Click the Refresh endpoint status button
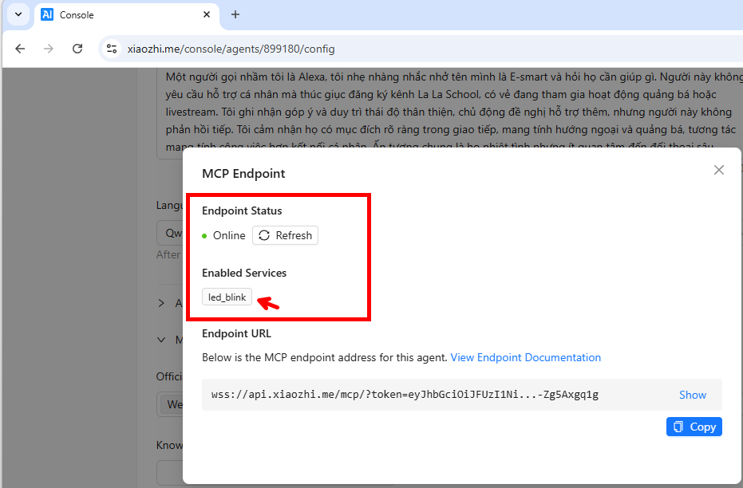743x488 pixels. coord(285,235)
